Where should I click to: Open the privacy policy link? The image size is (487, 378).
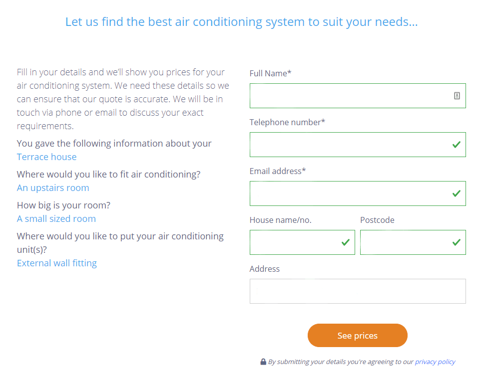[x=435, y=362]
